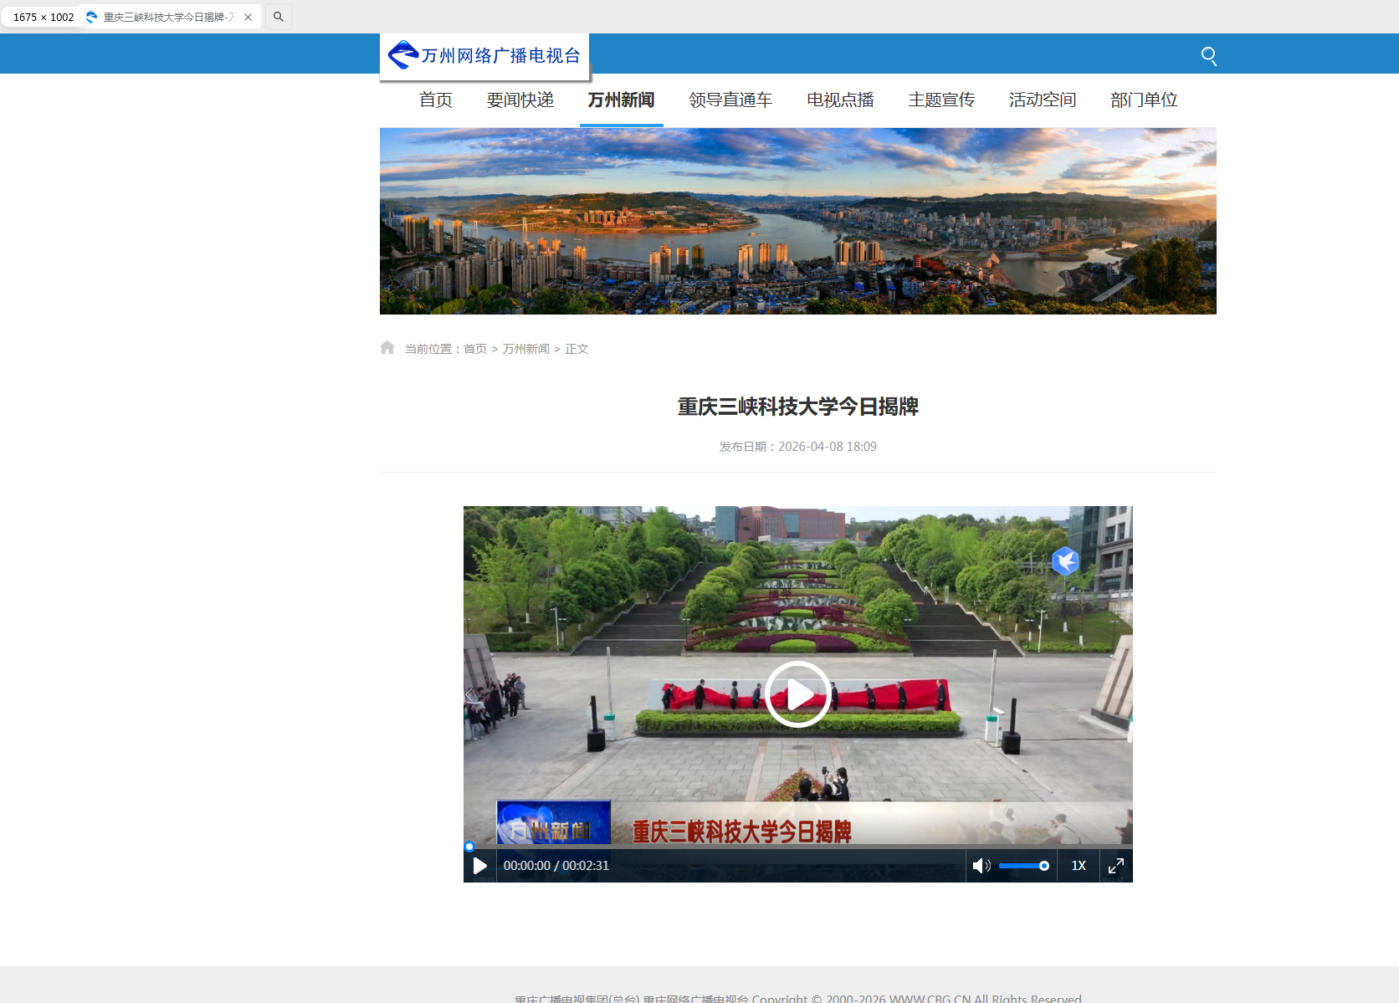Click the 万州新闻 breadcrumb link
The width and height of the screenshot is (1399, 1003).
525,349
